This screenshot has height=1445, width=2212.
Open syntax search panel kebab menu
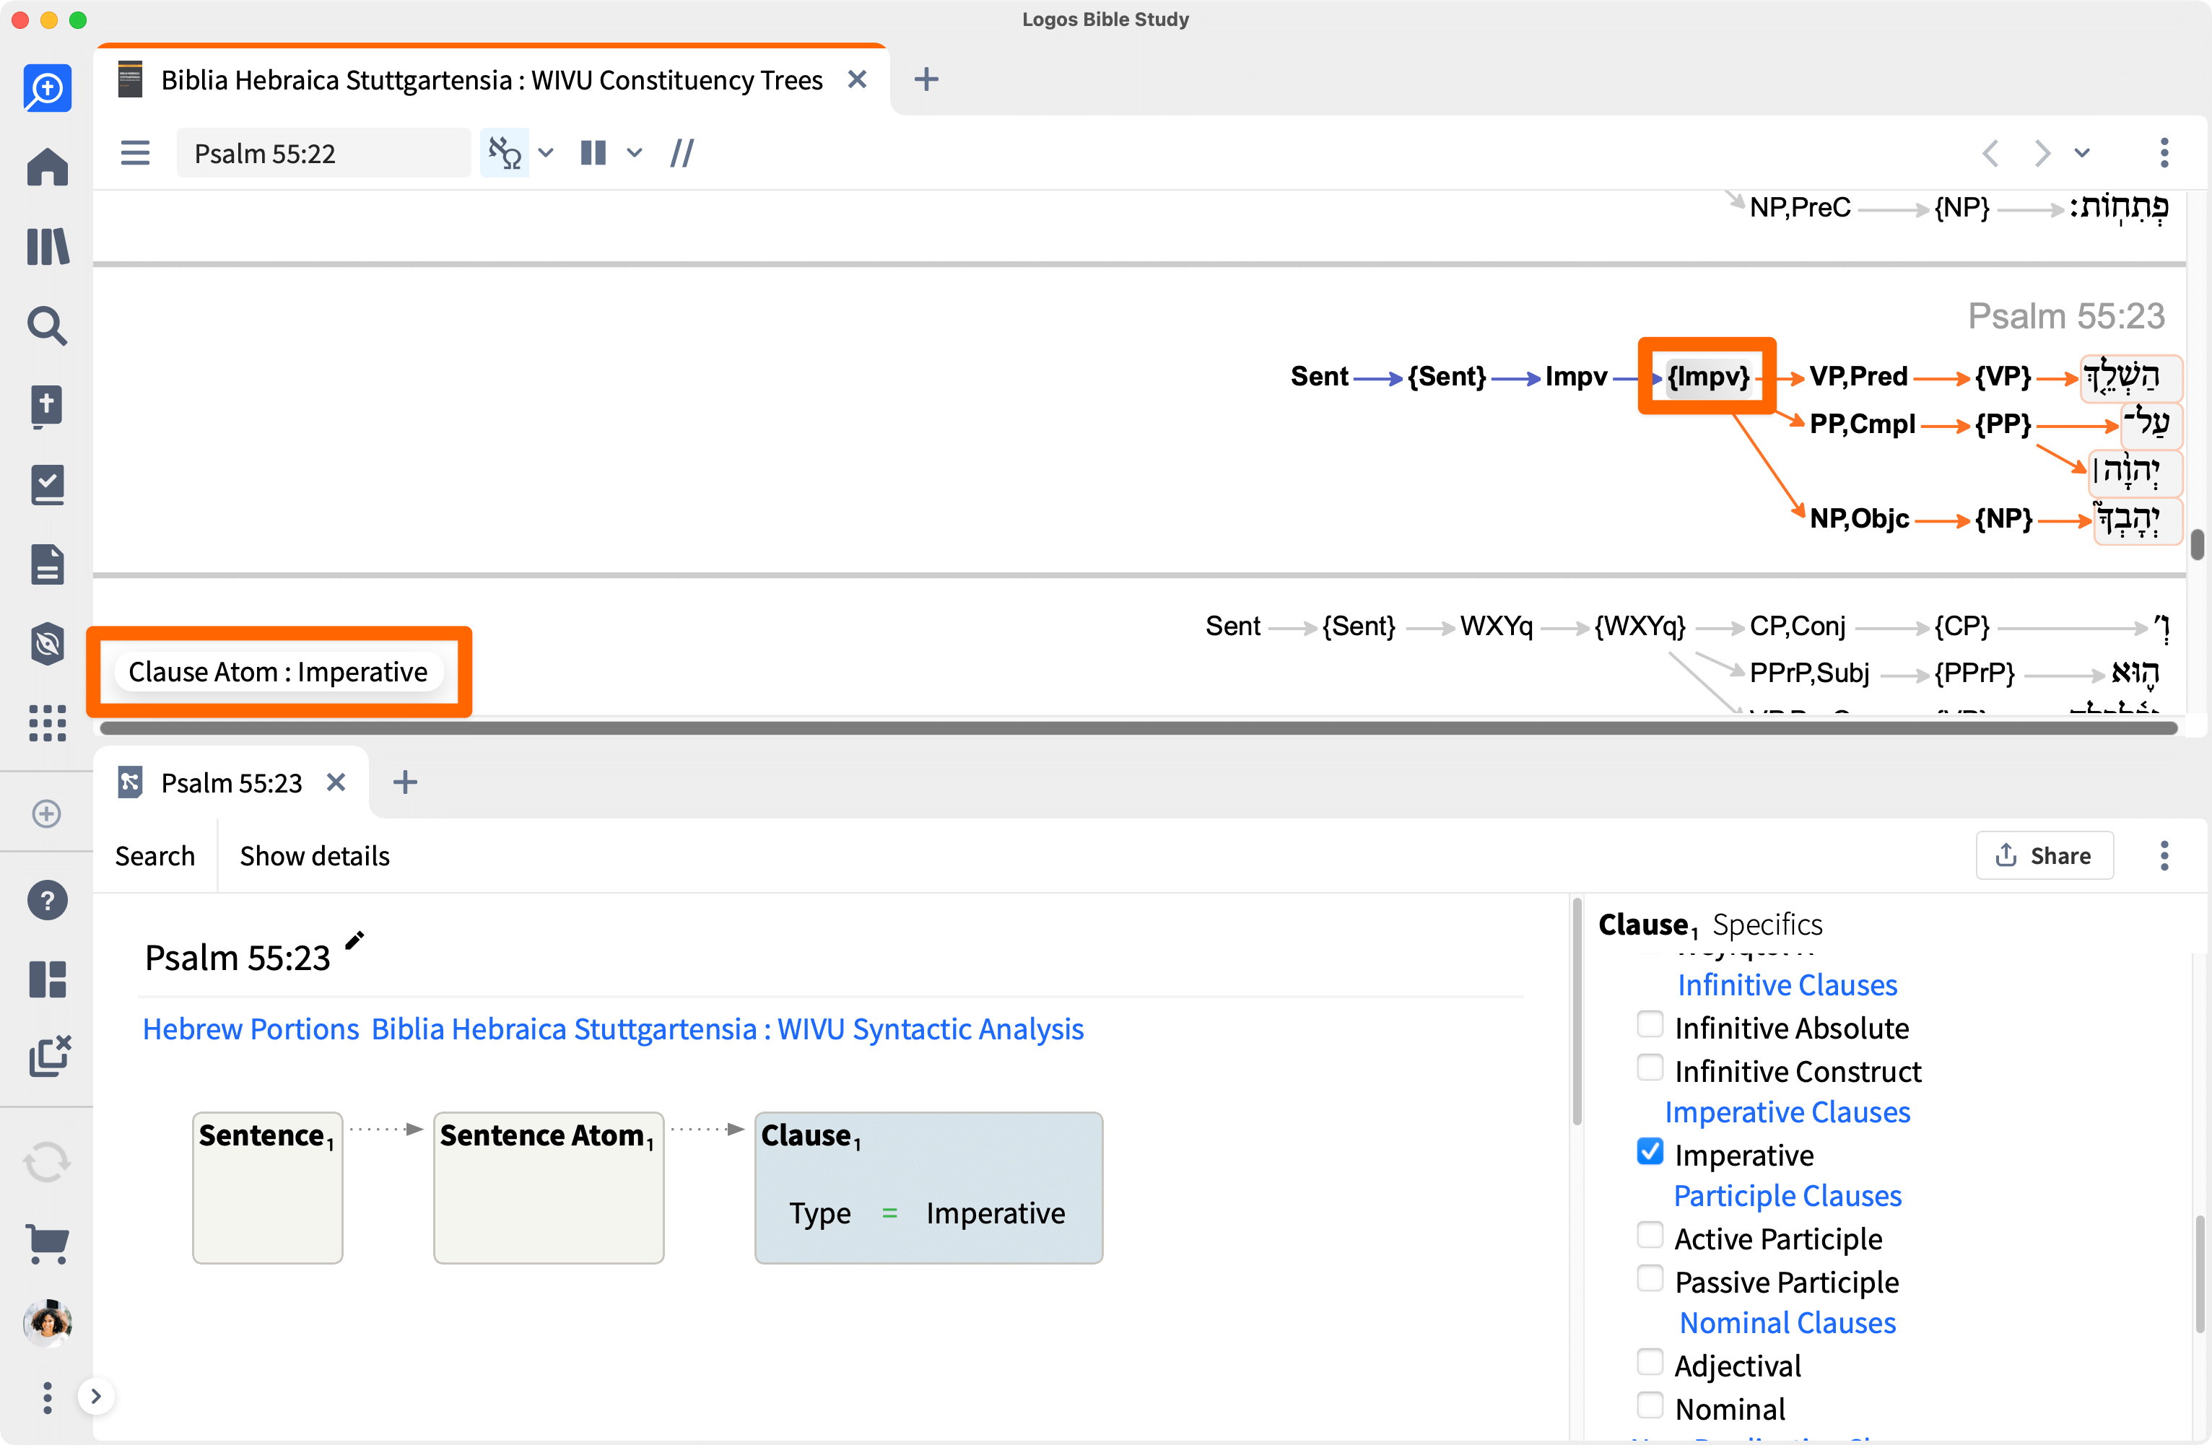[2164, 856]
